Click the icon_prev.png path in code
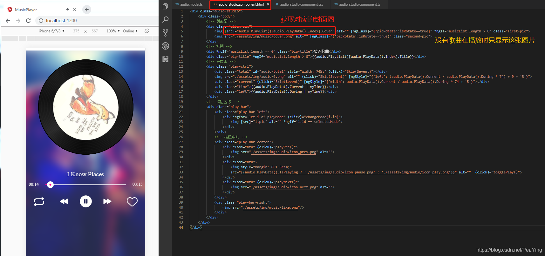This screenshot has width=545, height=256. pyautogui.click(x=284, y=152)
